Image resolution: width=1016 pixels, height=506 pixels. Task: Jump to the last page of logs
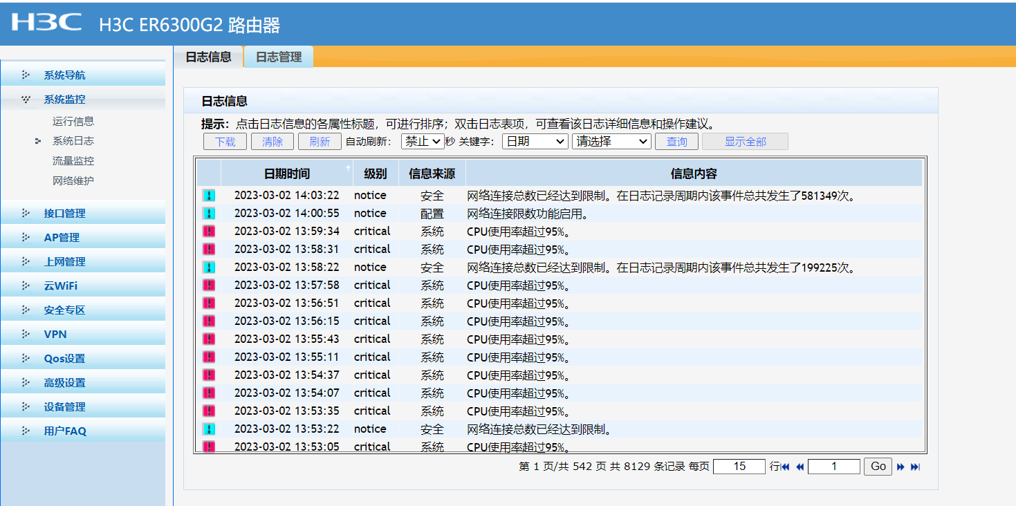tap(915, 467)
